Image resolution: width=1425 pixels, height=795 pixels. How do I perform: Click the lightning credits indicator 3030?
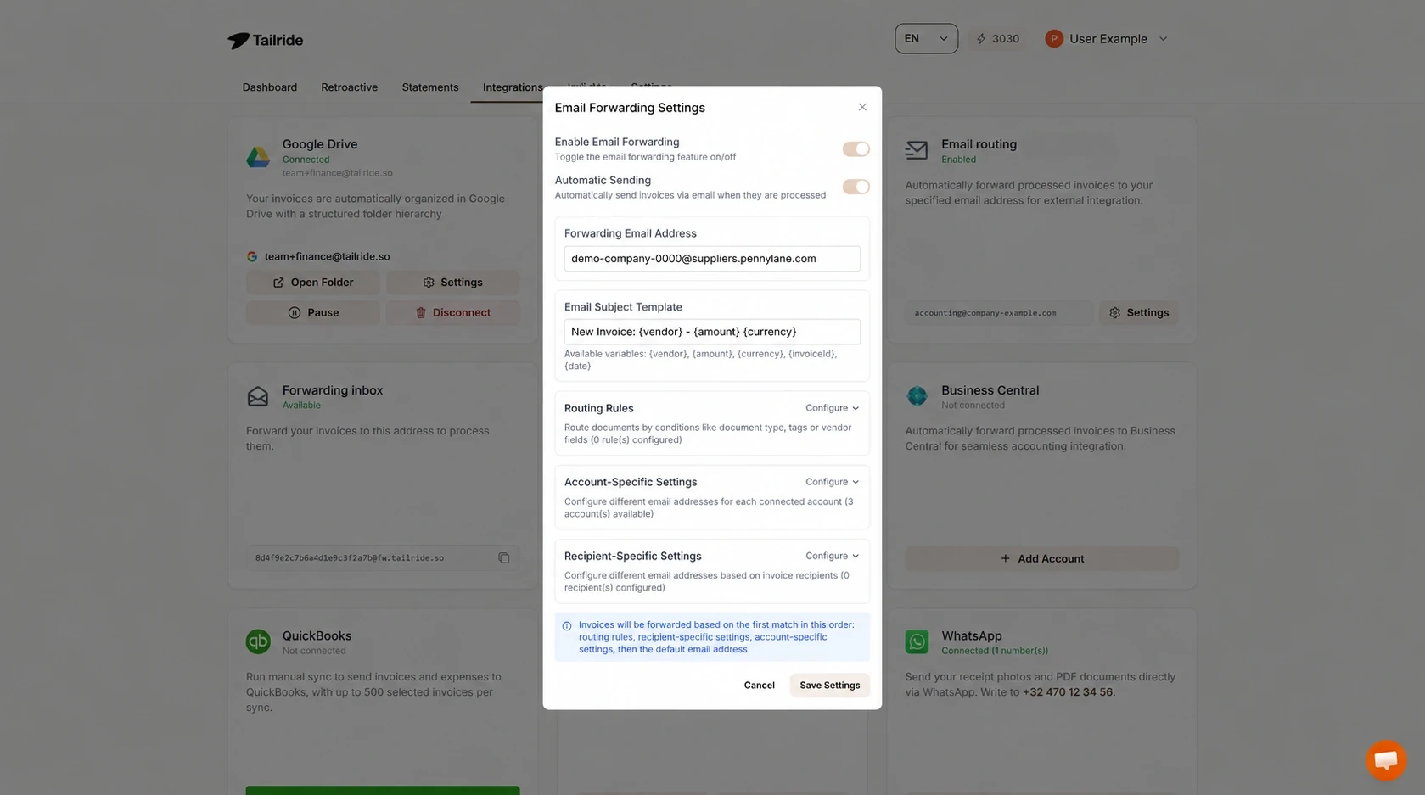click(997, 39)
